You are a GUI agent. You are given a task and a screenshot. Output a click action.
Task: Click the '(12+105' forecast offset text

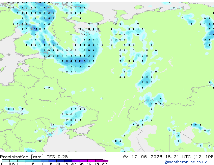(204, 157)
